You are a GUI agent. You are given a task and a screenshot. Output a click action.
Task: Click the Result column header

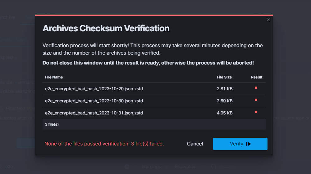(257, 77)
